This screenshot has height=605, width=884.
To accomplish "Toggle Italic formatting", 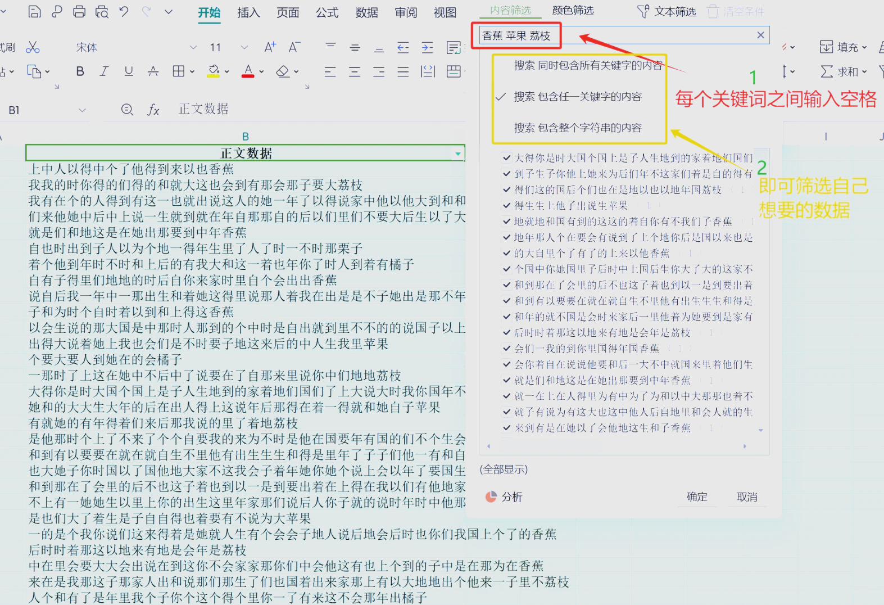I will click(104, 71).
